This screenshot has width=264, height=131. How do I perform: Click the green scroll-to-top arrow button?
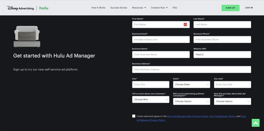pos(255,123)
